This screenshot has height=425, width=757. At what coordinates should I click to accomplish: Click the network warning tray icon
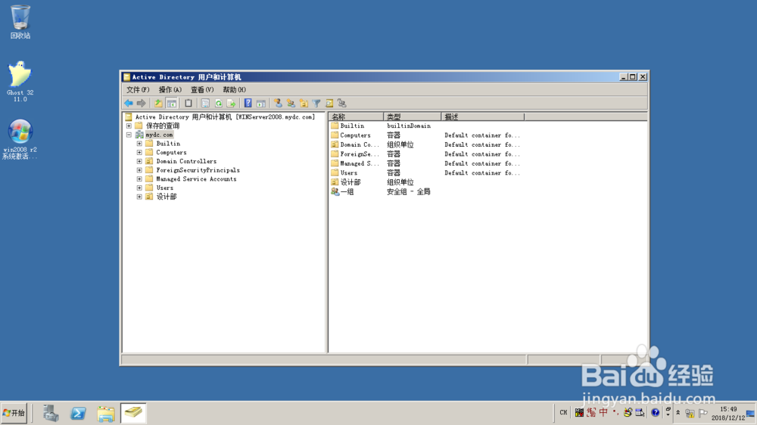pos(690,414)
